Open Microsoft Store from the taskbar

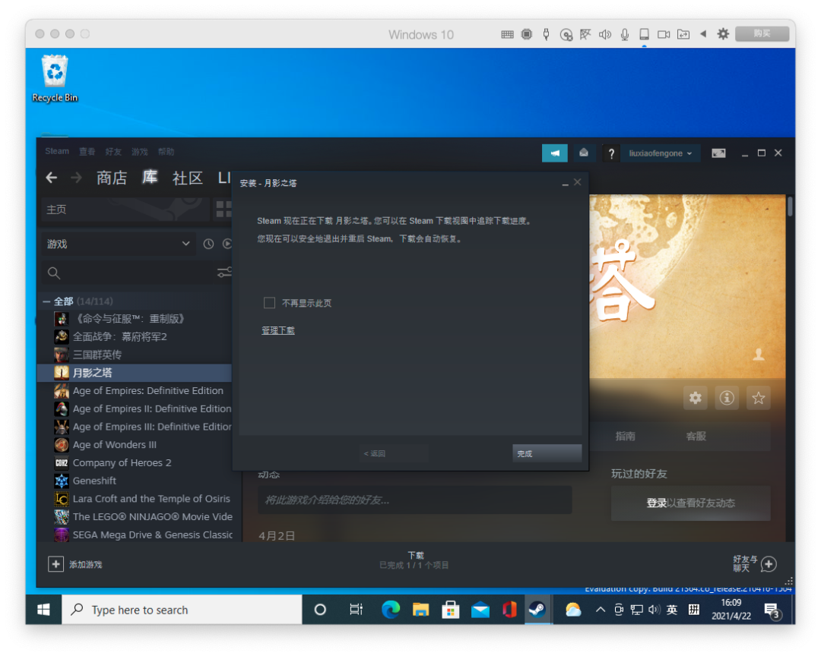pos(450,610)
